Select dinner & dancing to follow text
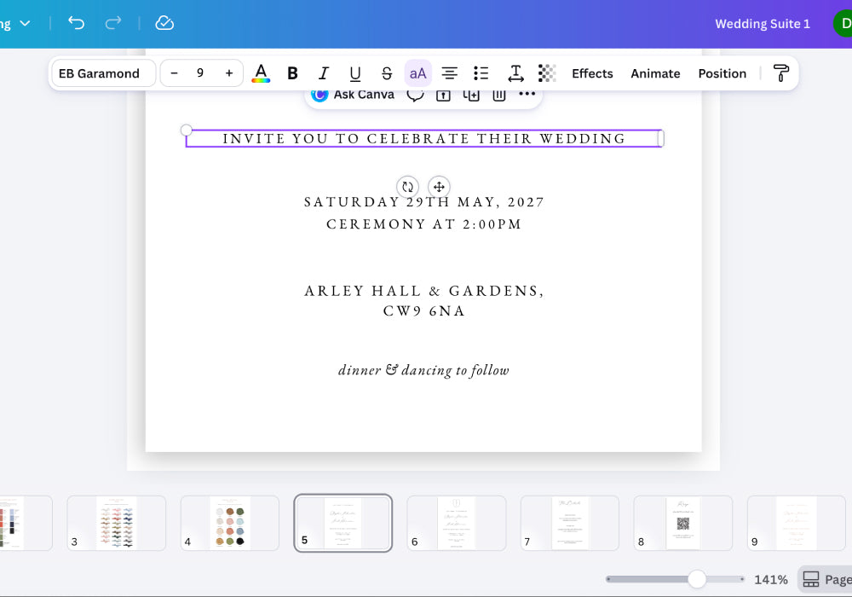Viewport: 852px width, 597px height. (423, 370)
